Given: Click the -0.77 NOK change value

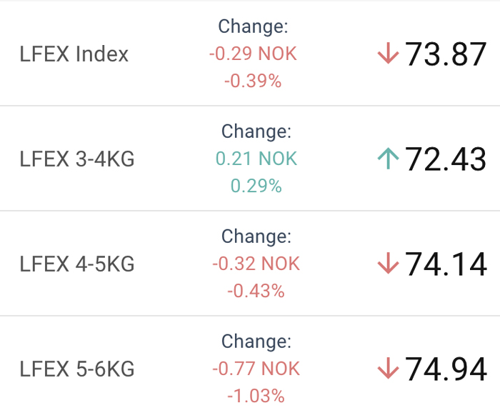Looking at the screenshot, I should point(256,368).
